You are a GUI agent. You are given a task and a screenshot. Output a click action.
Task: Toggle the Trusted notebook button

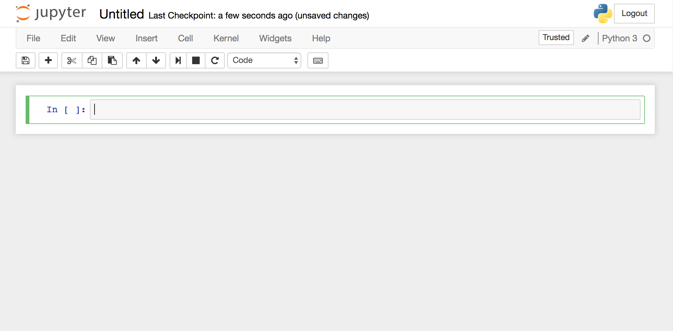click(x=556, y=38)
